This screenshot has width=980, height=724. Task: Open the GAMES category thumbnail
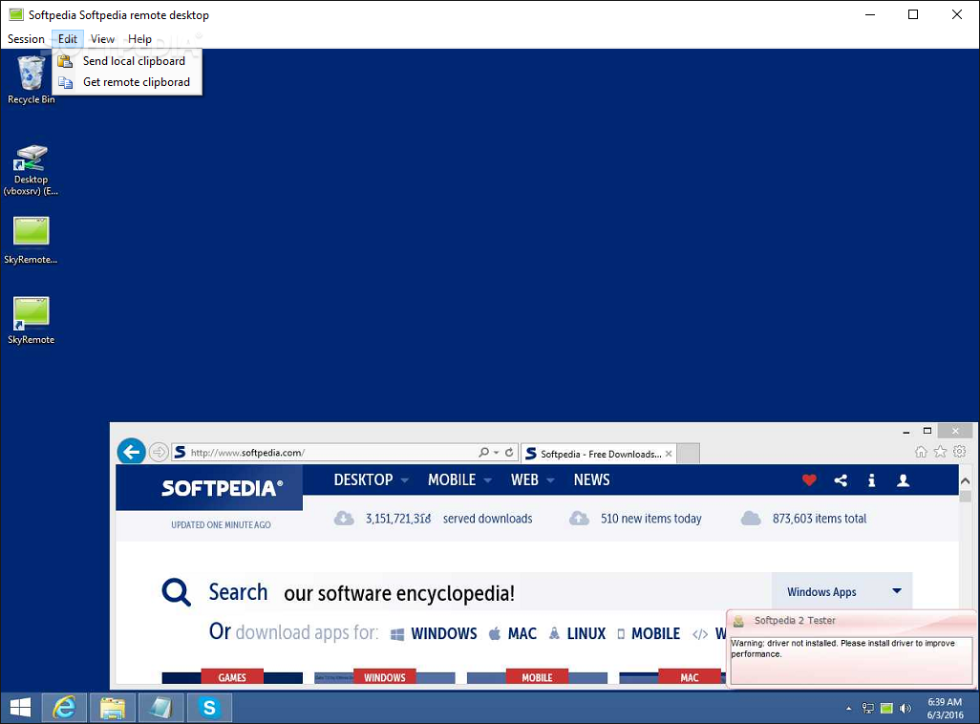pyautogui.click(x=232, y=678)
